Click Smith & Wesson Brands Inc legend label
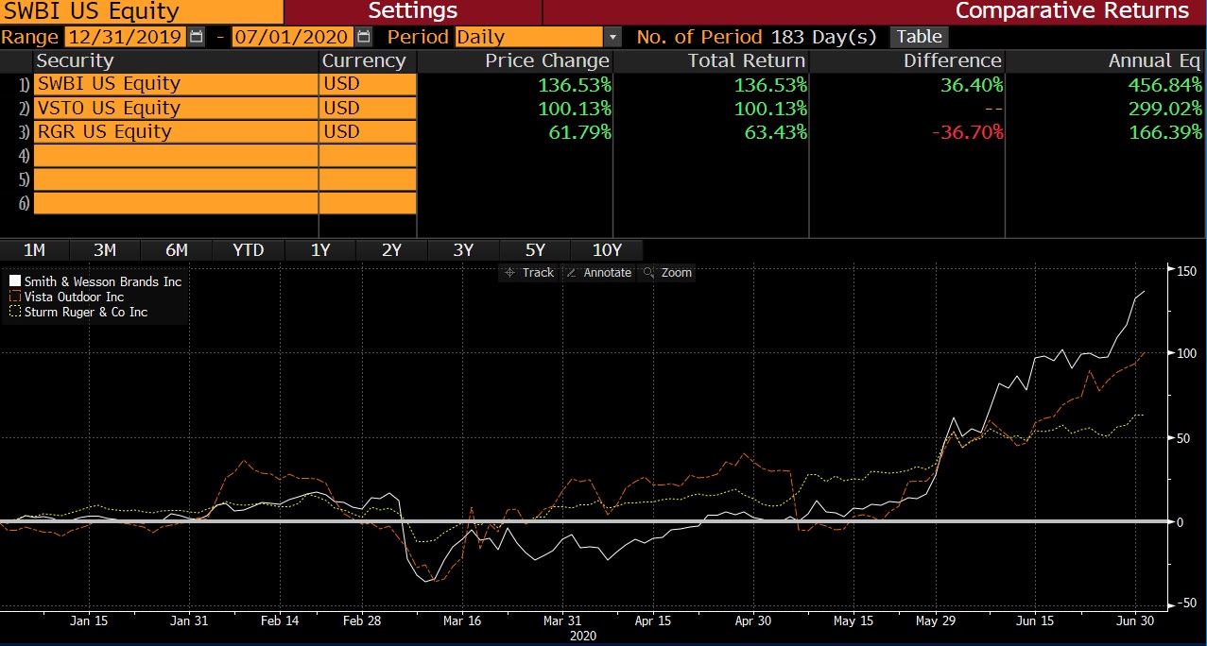The height and width of the screenshot is (646, 1207). tap(103, 281)
